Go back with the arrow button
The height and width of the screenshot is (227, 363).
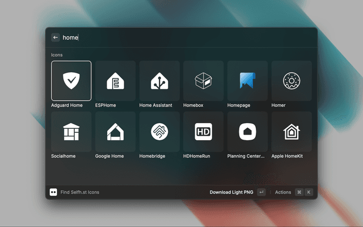[x=56, y=37]
